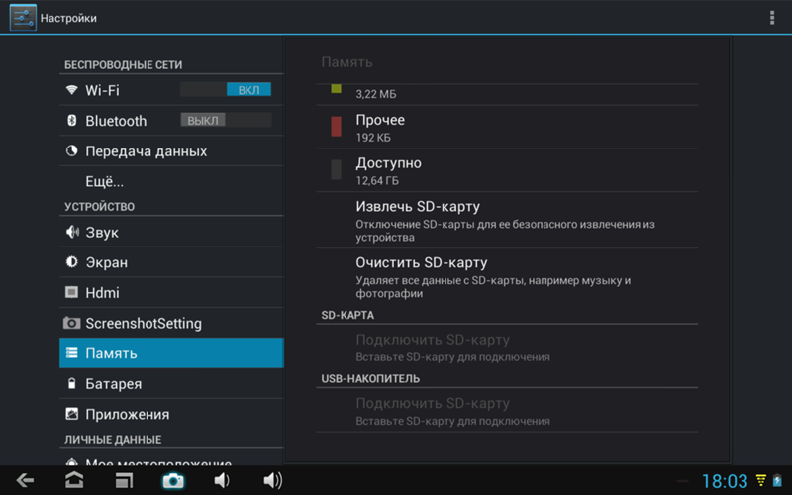Open the three-dot overflow menu
Viewport: 792px width, 495px height.
click(772, 18)
